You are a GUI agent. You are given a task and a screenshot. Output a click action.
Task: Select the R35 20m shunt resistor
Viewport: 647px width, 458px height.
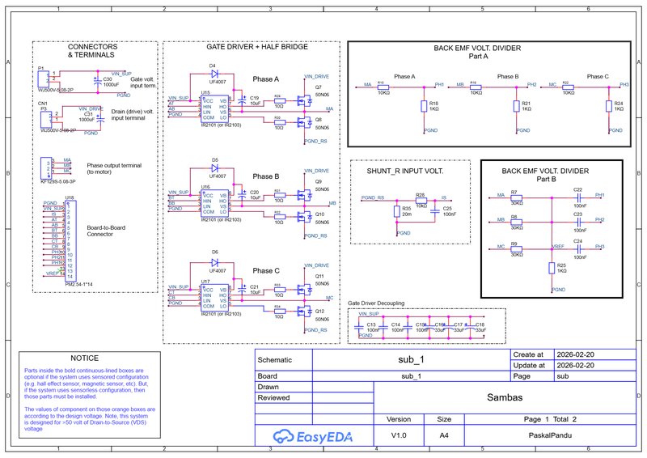click(x=396, y=211)
